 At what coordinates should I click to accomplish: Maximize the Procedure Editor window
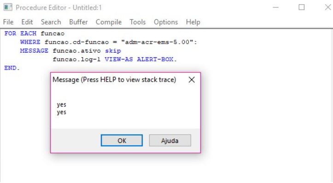[302, 7]
